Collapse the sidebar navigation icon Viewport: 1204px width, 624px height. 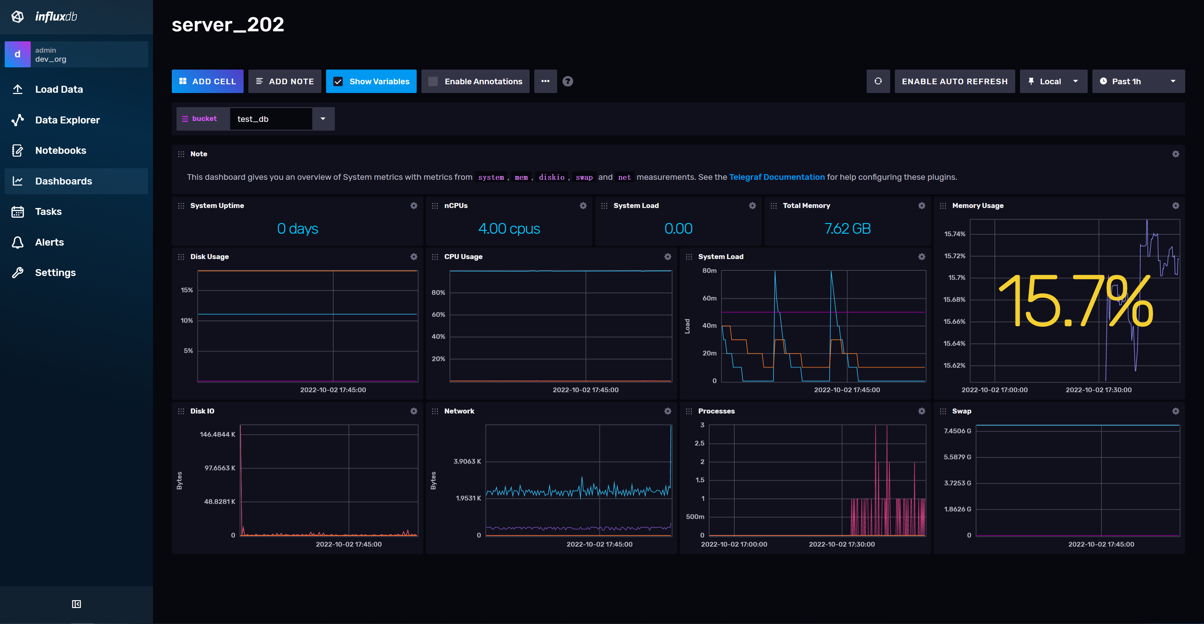coord(76,604)
